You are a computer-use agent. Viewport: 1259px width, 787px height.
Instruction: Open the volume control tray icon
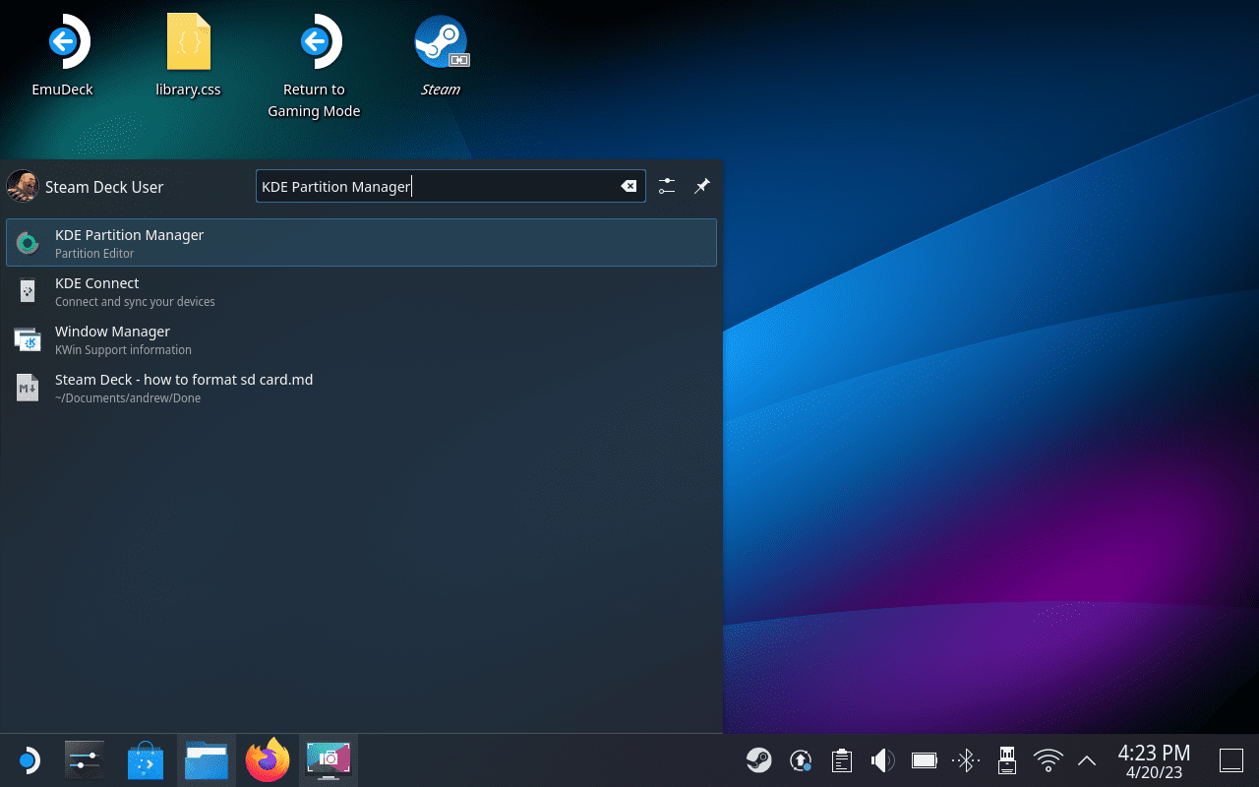click(882, 759)
